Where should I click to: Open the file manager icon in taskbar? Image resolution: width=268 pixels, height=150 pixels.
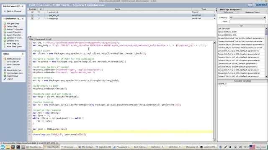pos(8,147)
